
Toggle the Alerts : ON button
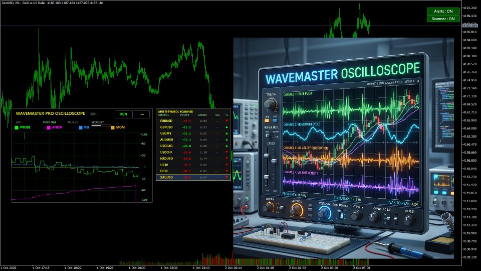(x=443, y=11)
